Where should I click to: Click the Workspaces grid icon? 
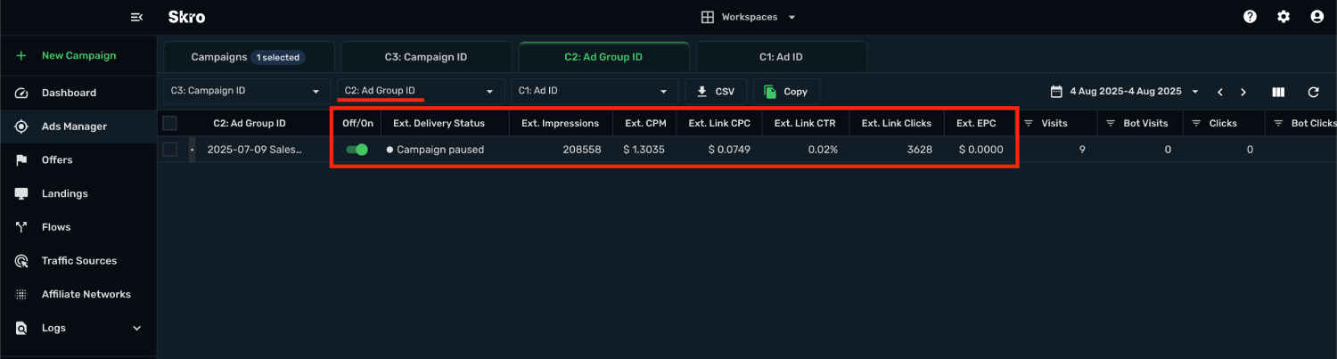point(708,17)
